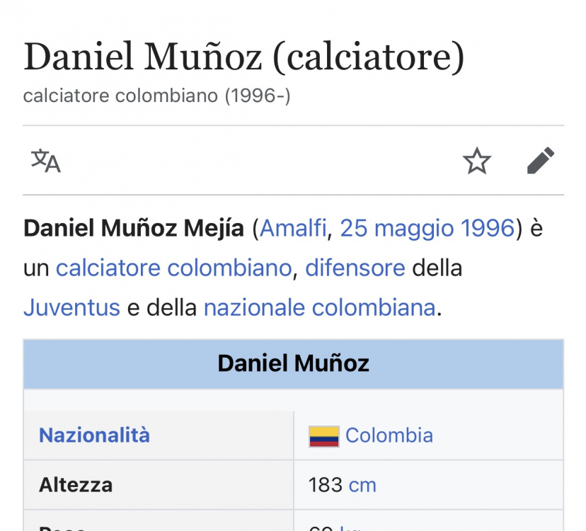Click the Colombia flag image
Image resolution: width=586 pixels, height=531 pixels.
[324, 436]
